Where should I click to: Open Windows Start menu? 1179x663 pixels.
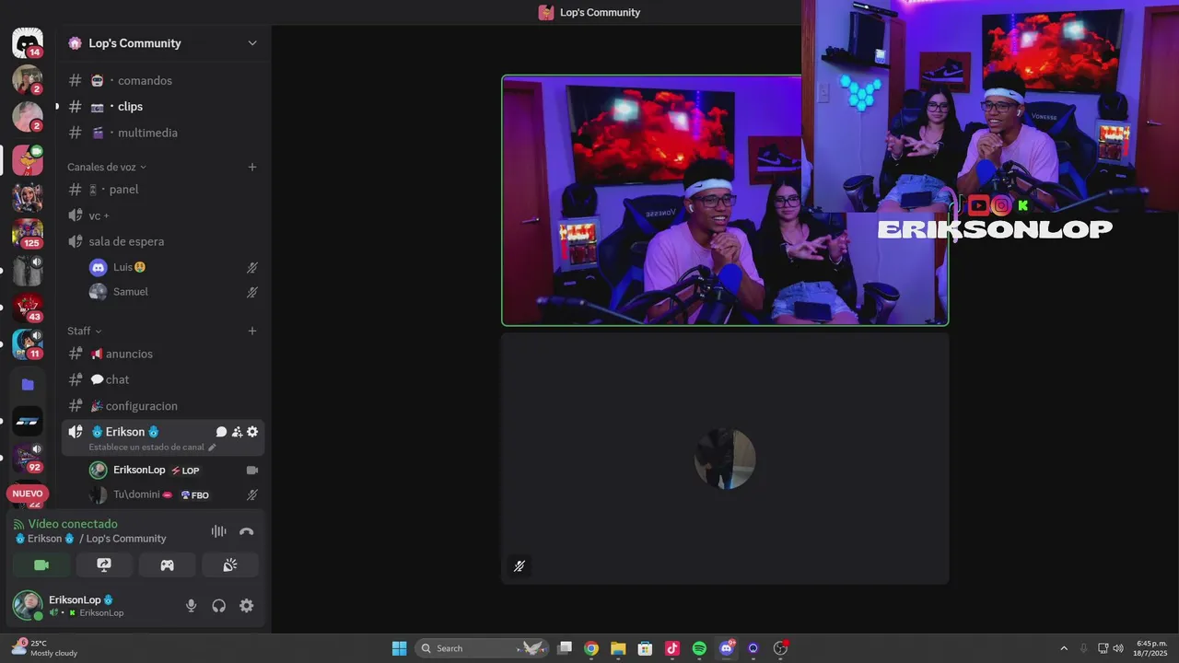pyautogui.click(x=399, y=648)
